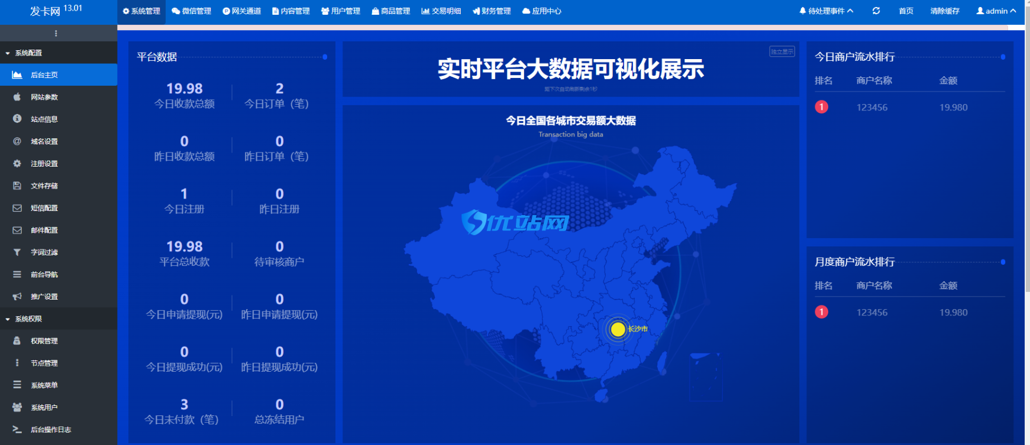The width and height of the screenshot is (1030, 445).
Task: Click the refresh icon in top bar
Action: click(876, 11)
